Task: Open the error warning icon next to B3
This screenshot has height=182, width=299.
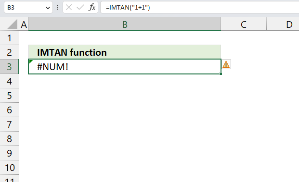Action: pos(226,64)
